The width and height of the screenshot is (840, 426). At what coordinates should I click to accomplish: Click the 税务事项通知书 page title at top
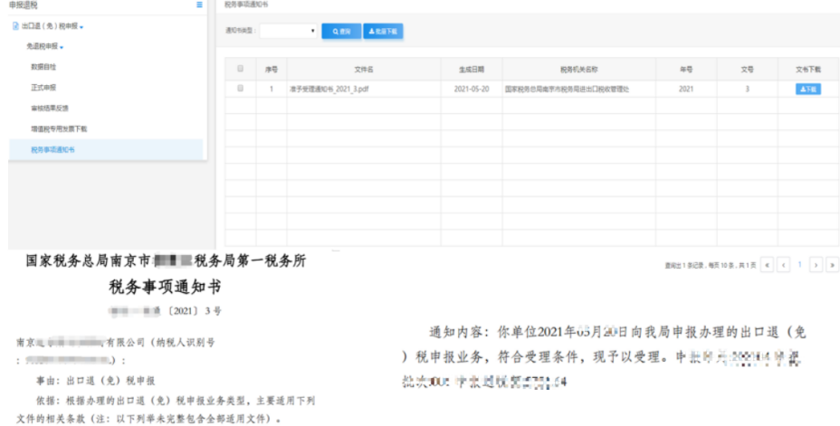246,5
